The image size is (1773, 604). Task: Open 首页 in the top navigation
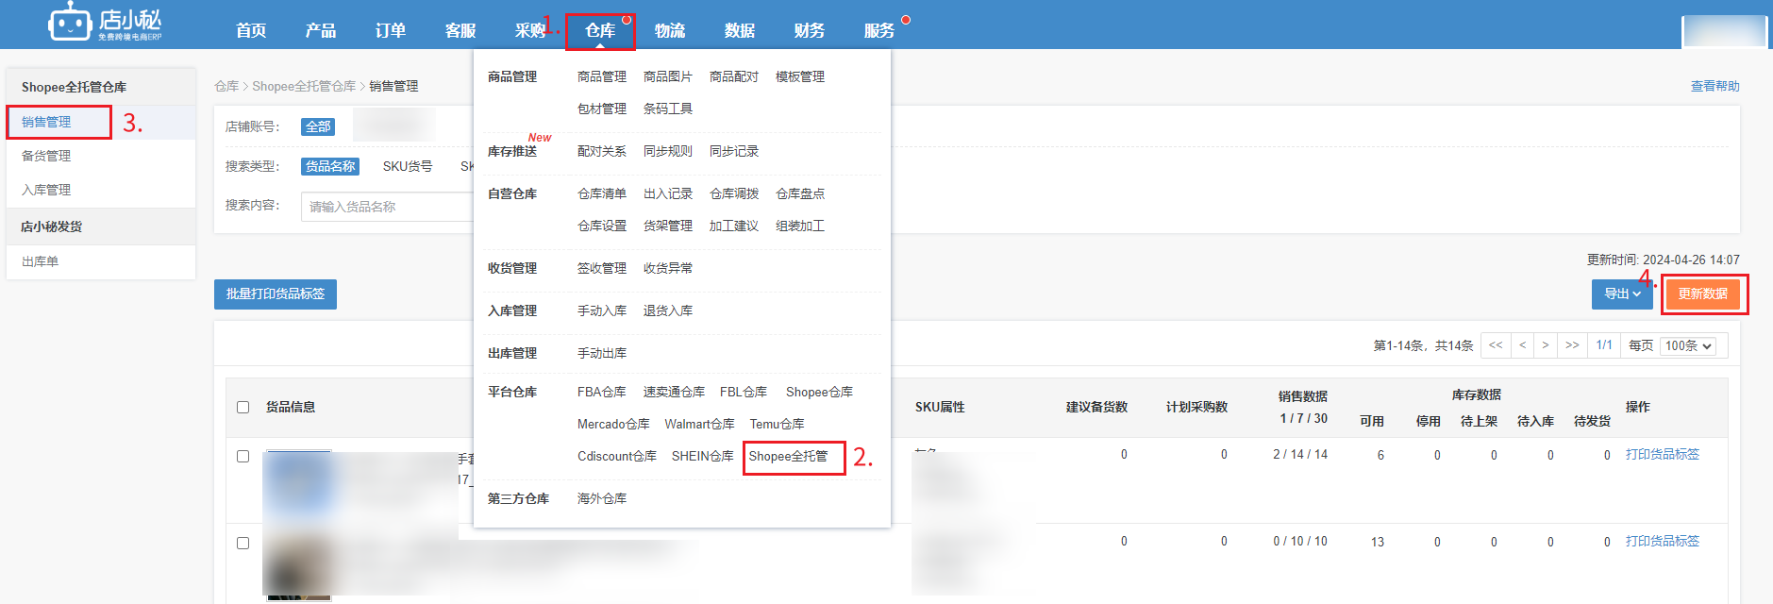pyautogui.click(x=251, y=30)
